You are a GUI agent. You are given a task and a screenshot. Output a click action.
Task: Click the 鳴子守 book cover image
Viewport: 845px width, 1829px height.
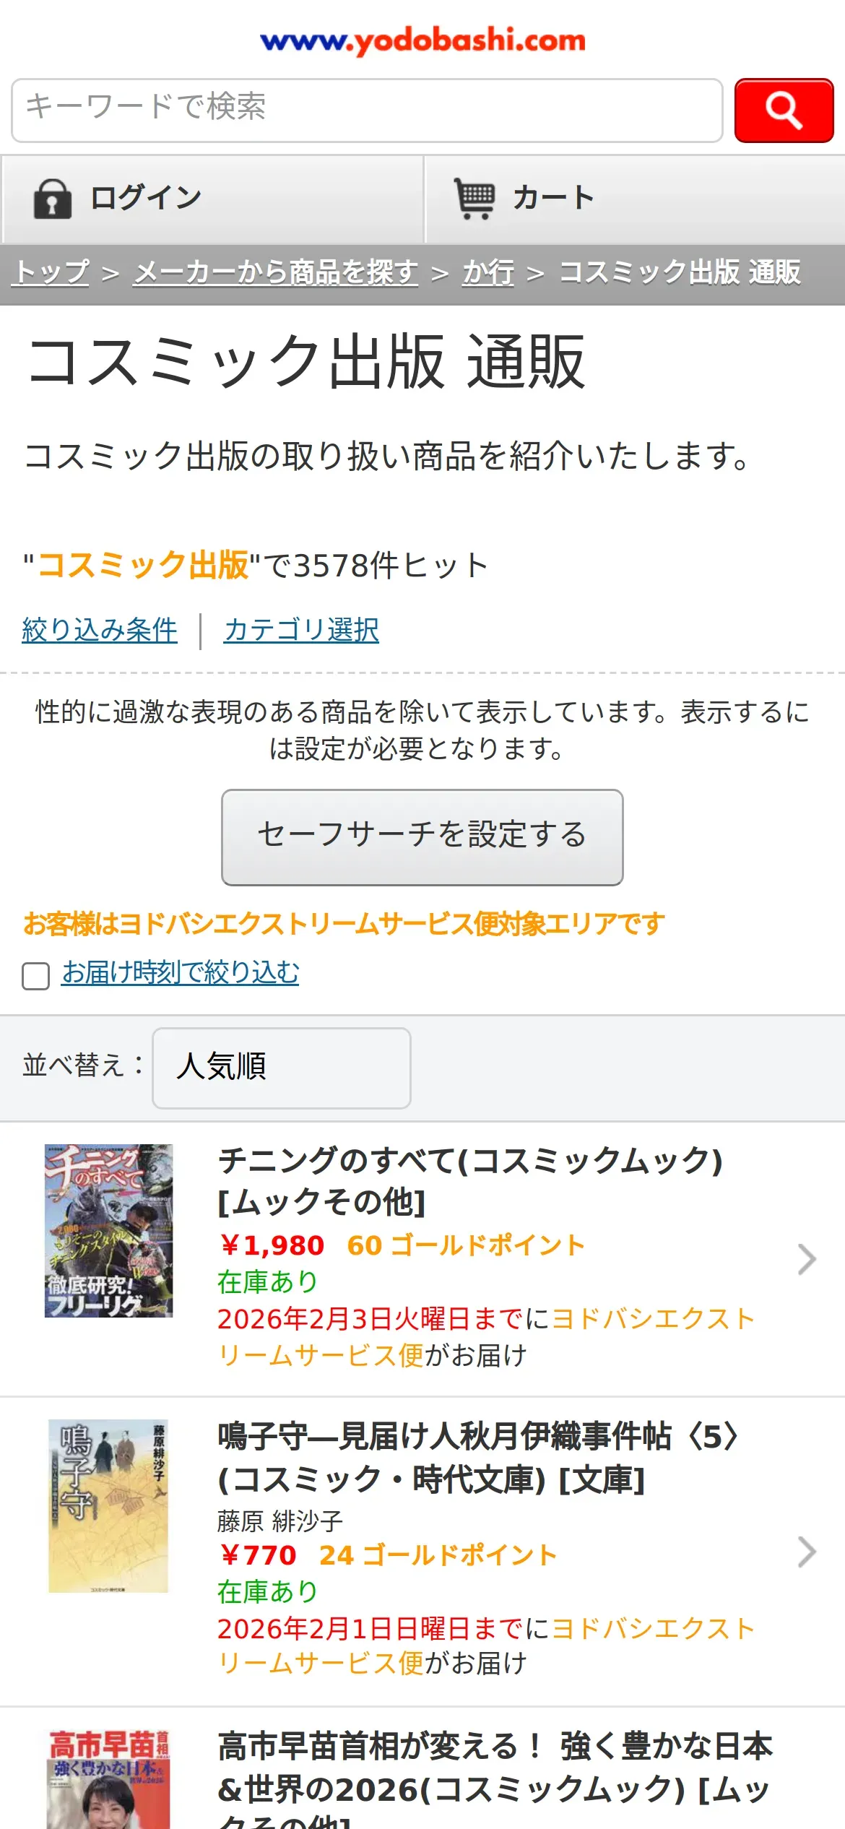[x=108, y=1505]
